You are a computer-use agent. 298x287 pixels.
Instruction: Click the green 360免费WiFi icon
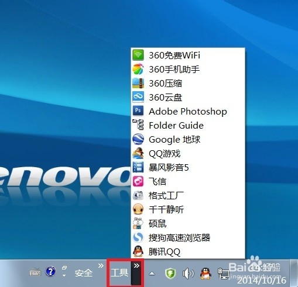pyautogui.click(x=138, y=55)
